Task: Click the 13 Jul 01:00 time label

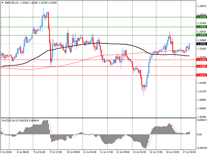Action: 139,152
